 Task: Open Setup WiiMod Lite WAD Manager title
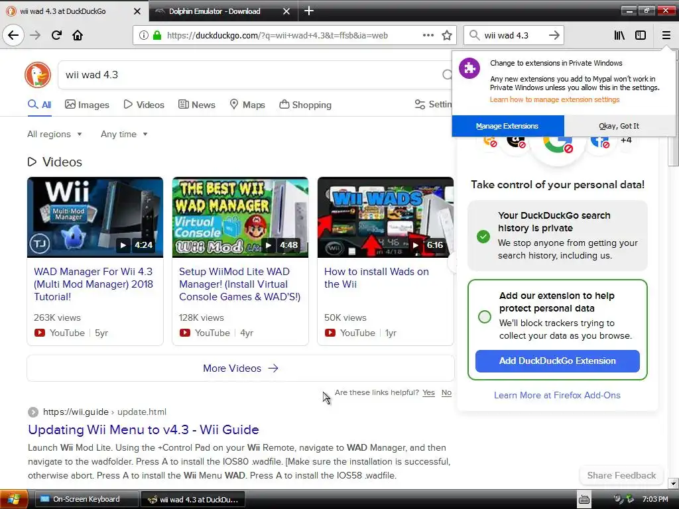click(239, 284)
